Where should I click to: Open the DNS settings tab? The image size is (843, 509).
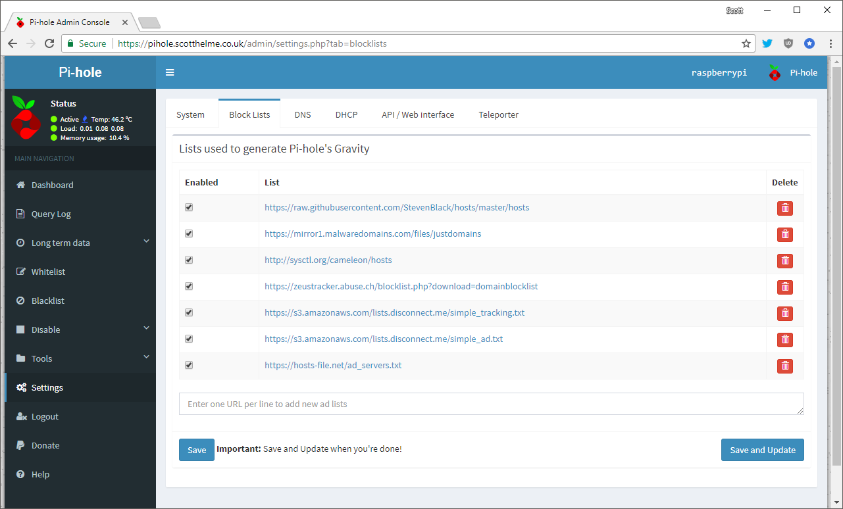coord(303,114)
